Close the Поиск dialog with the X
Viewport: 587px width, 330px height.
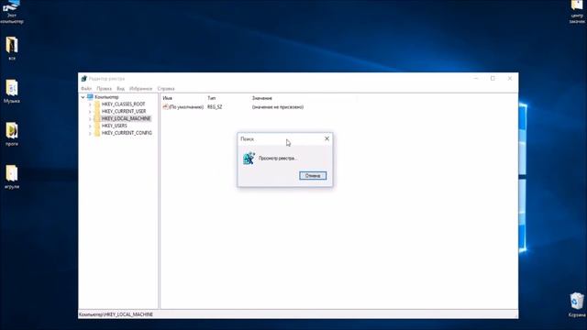327,138
